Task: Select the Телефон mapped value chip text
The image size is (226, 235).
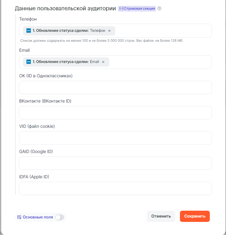Action: pos(68,31)
